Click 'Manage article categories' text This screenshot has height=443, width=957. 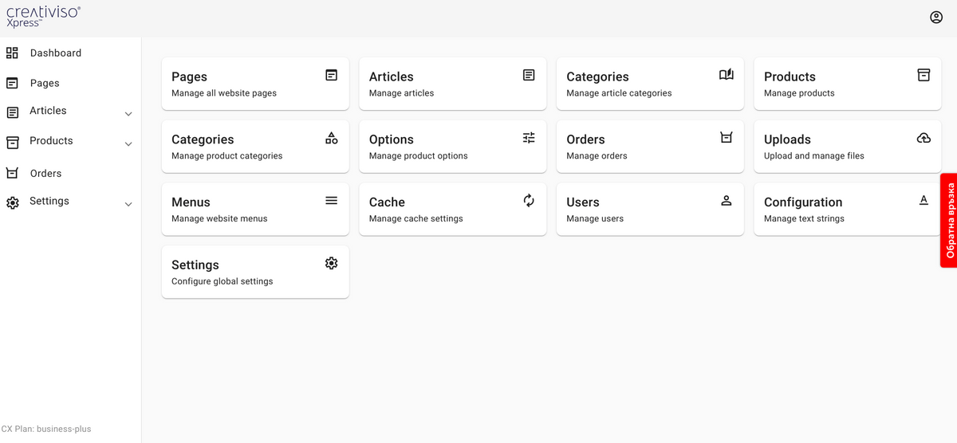tap(619, 93)
